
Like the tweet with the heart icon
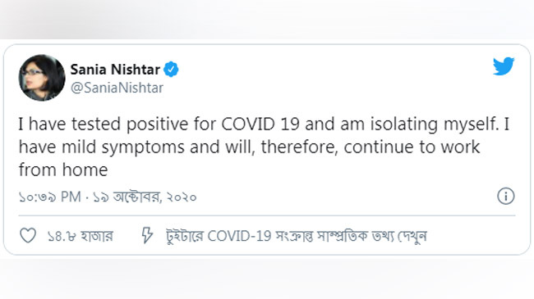(x=28, y=235)
